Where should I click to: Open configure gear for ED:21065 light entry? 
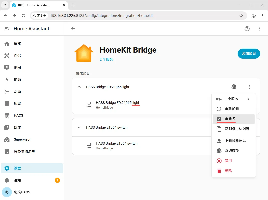pos(234,87)
